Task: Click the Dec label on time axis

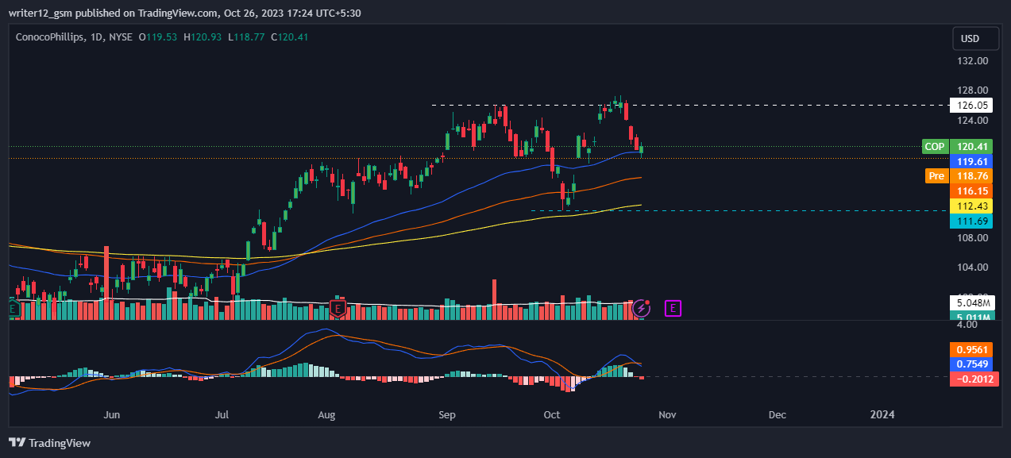Action: tap(778, 414)
